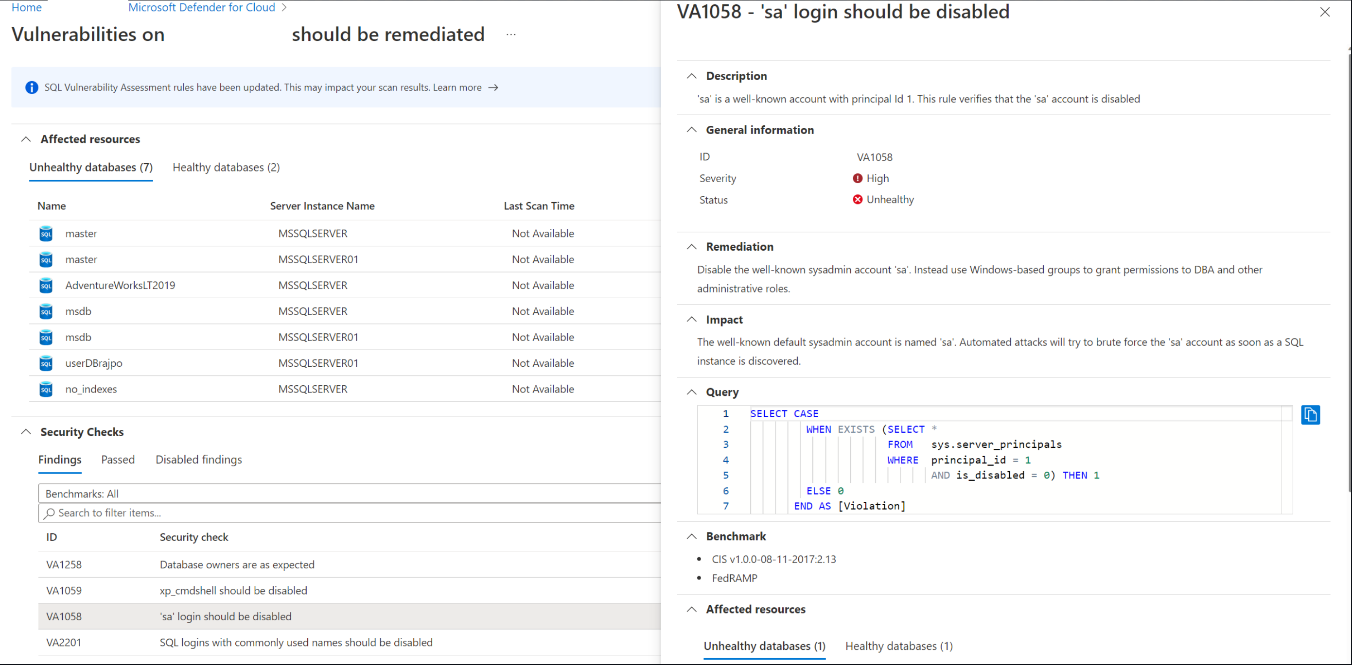Switch to Healthy databases tab in Affected resources
Viewport: 1352px width, 665px height.
tap(226, 167)
